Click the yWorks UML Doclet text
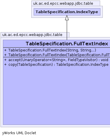 (x=19, y=133)
